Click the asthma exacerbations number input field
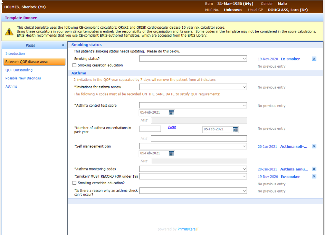325x235 pixels. point(150,128)
